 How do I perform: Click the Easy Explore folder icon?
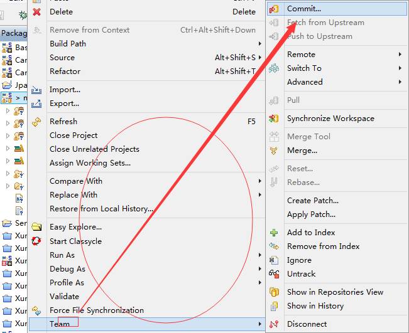pos(36,227)
